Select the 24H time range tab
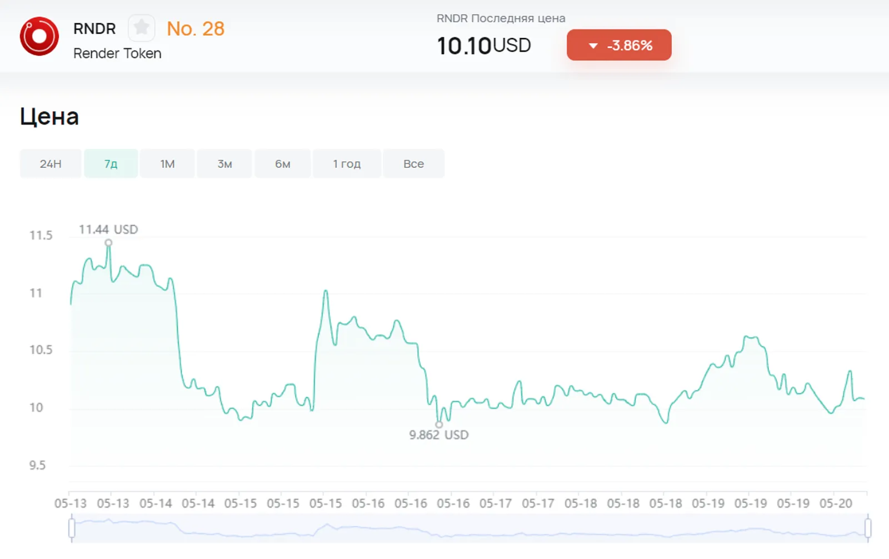 [51, 164]
